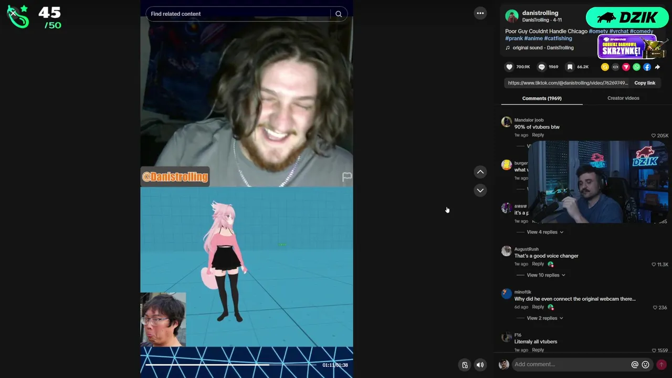The width and height of the screenshot is (672, 378).
Task: Expand View 4 replies
Action: [545, 232]
